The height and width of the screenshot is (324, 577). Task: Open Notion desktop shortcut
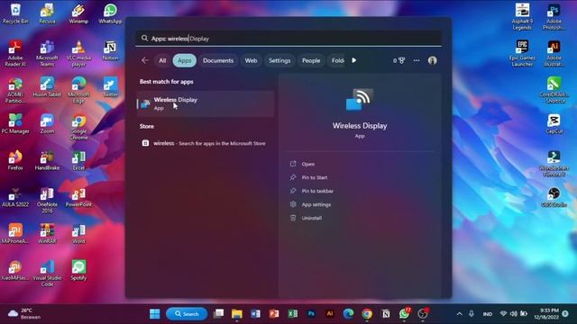coord(110,50)
